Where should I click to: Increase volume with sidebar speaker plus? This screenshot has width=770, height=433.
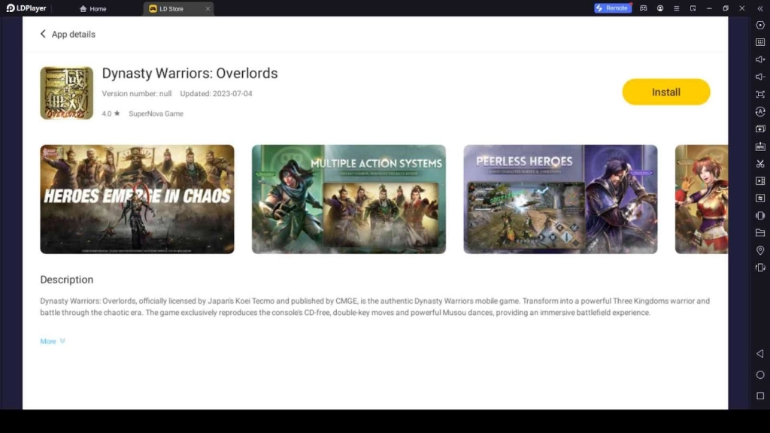760,59
